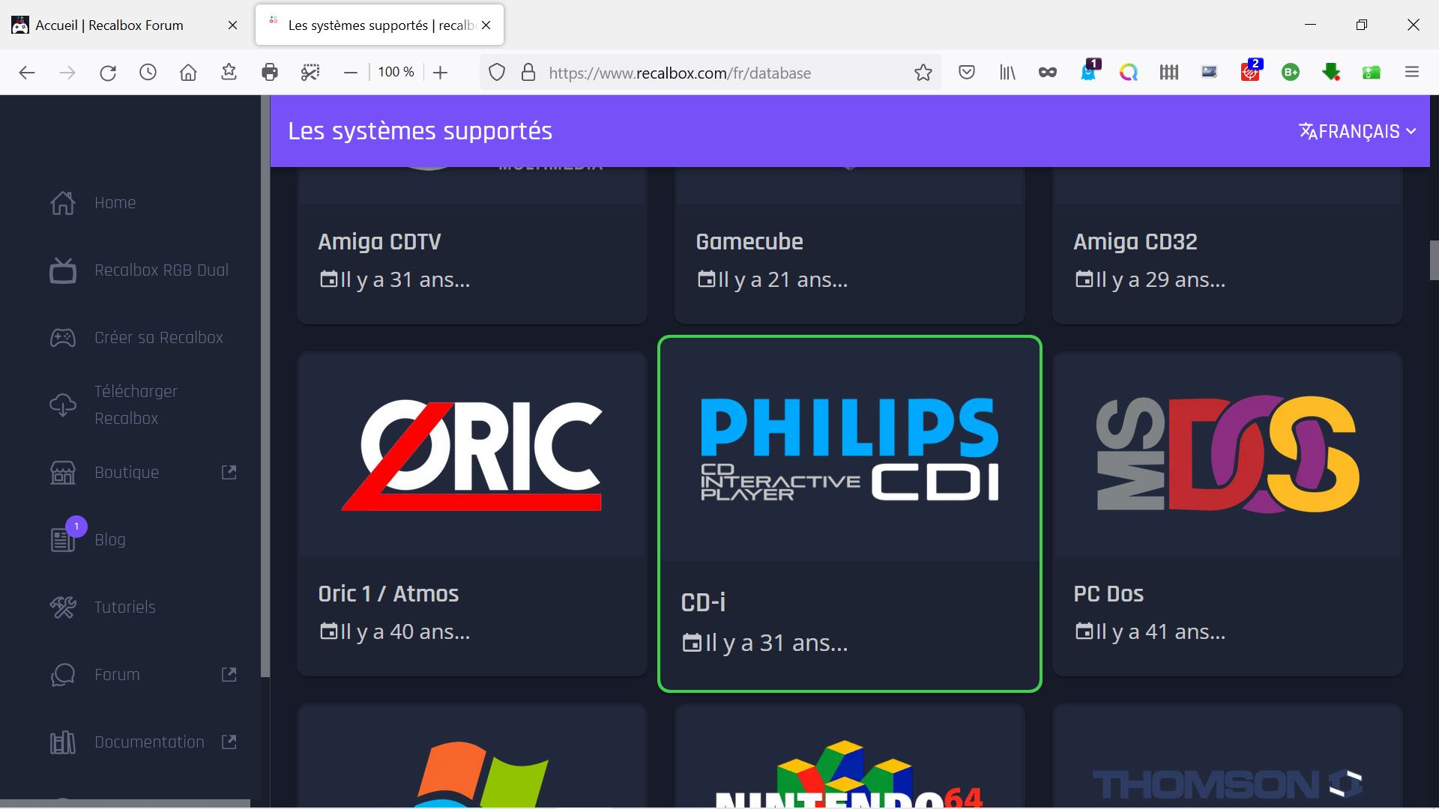Close the systèmes supportés tab

(486, 25)
